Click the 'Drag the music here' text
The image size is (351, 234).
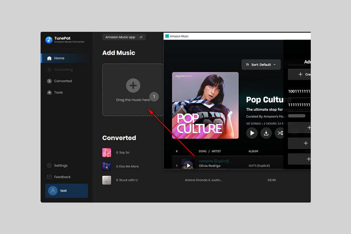click(133, 100)
